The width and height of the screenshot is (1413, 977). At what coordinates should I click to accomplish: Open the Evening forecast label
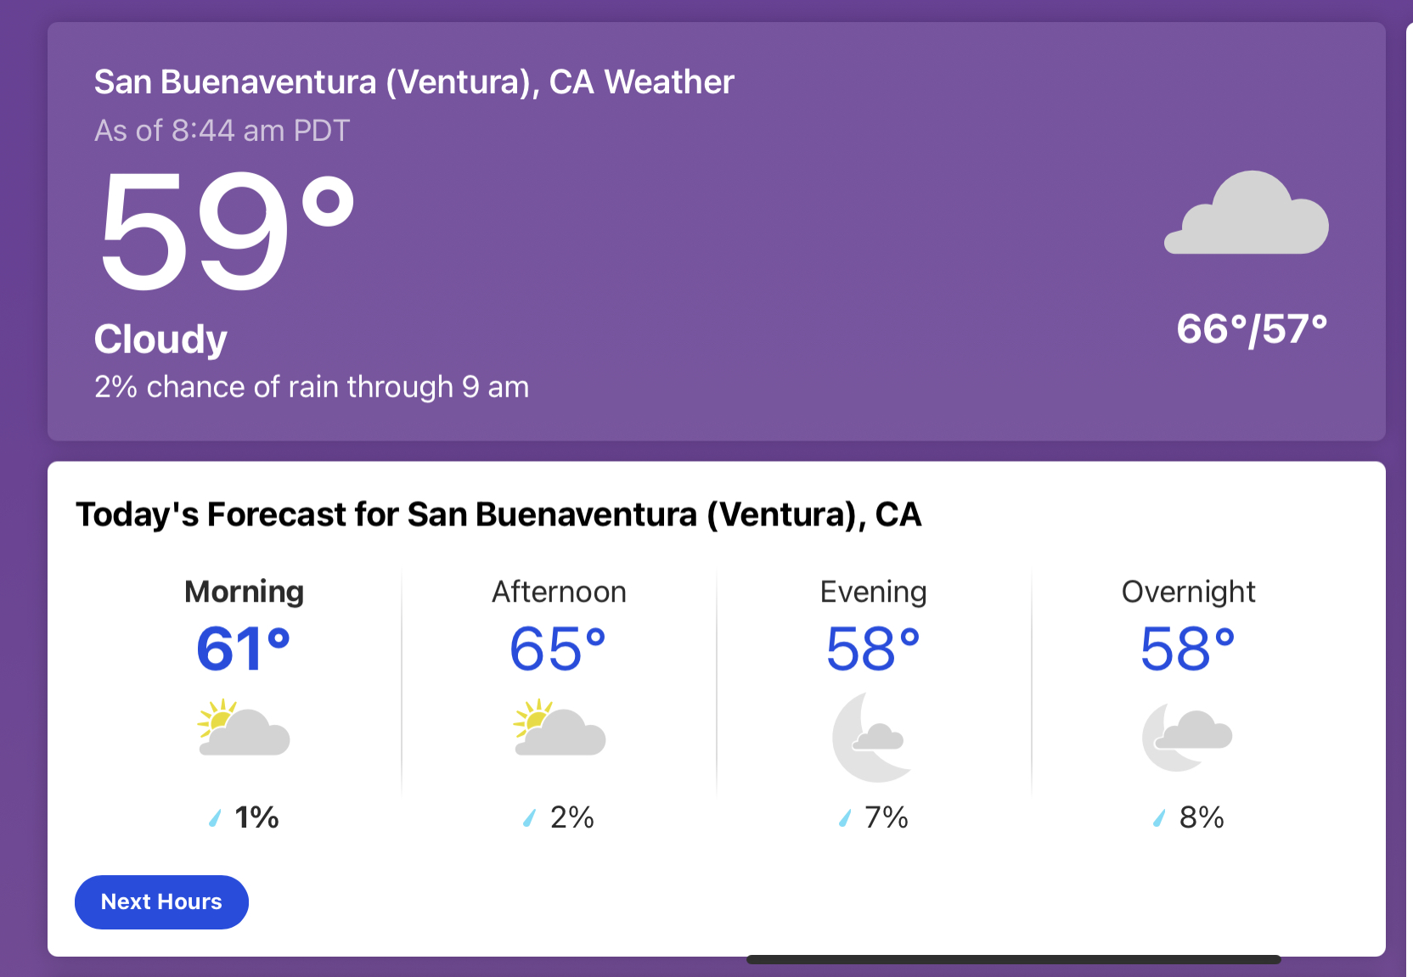click(x=873, y=592)
